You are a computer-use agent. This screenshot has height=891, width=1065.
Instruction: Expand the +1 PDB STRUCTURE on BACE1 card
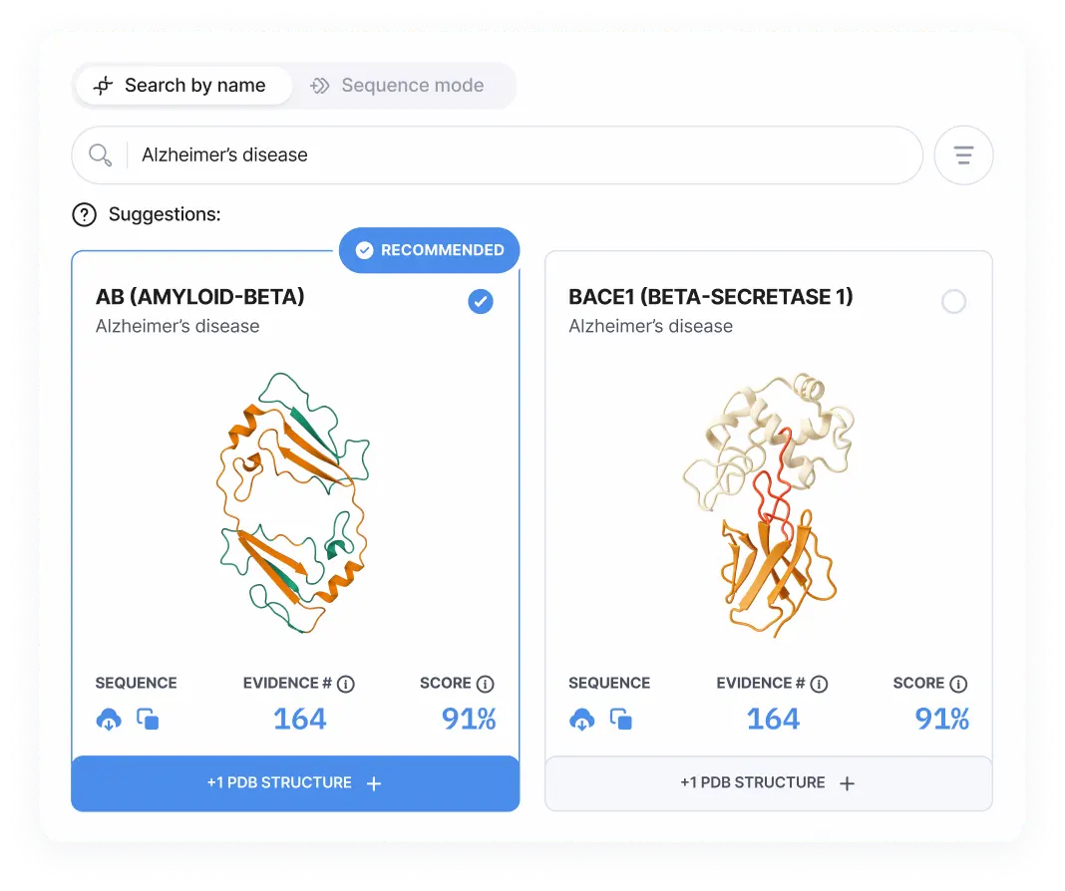(x=769, y=782)
